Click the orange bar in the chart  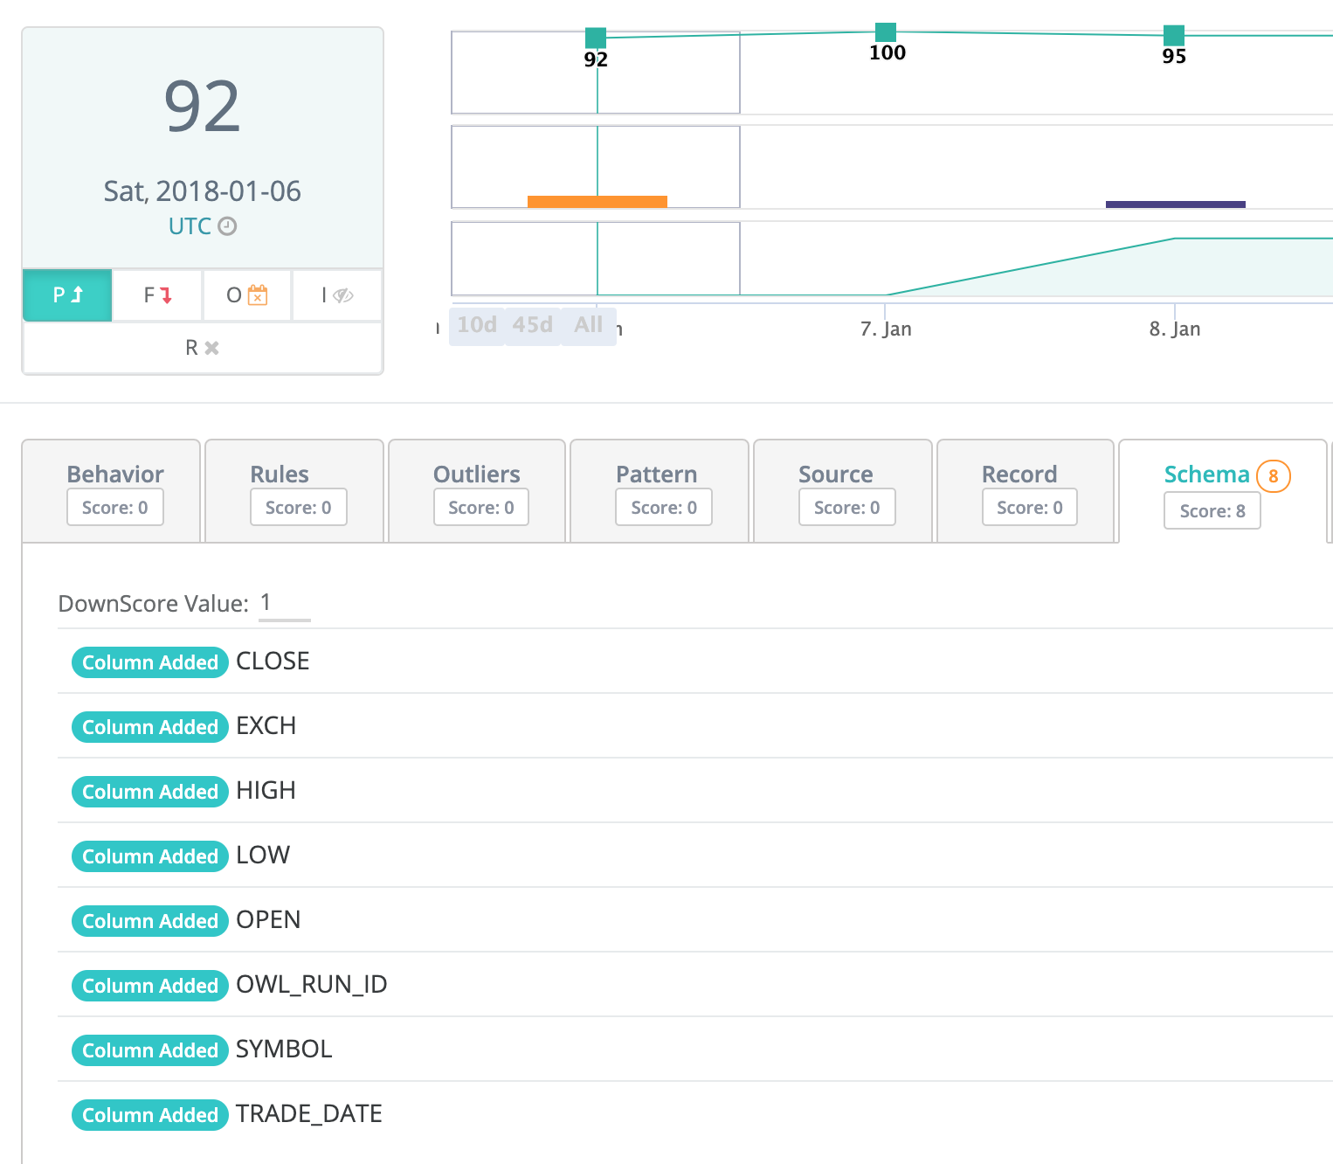pyautogui.click(x=597, y=202)
